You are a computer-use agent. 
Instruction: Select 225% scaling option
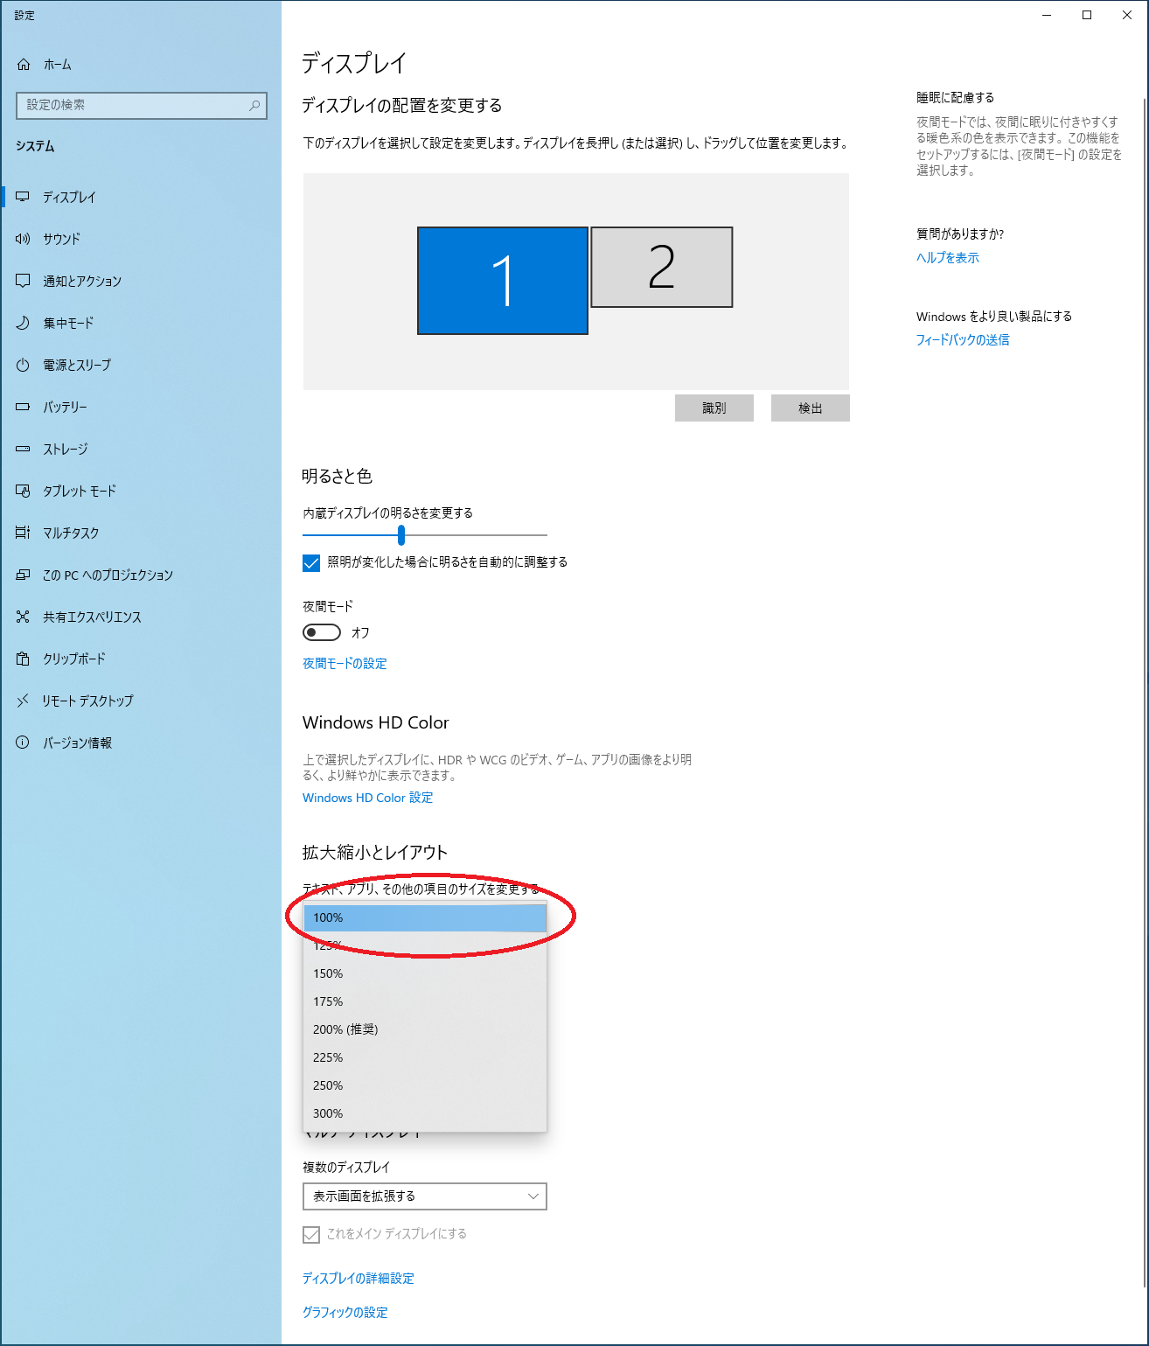coord(425,1057)
